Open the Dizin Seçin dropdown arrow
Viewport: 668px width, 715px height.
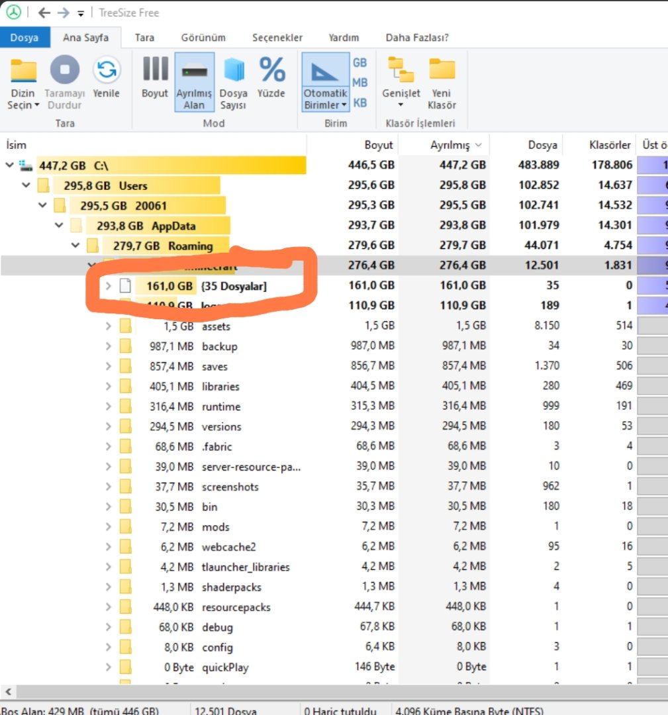tap(37, 106)
